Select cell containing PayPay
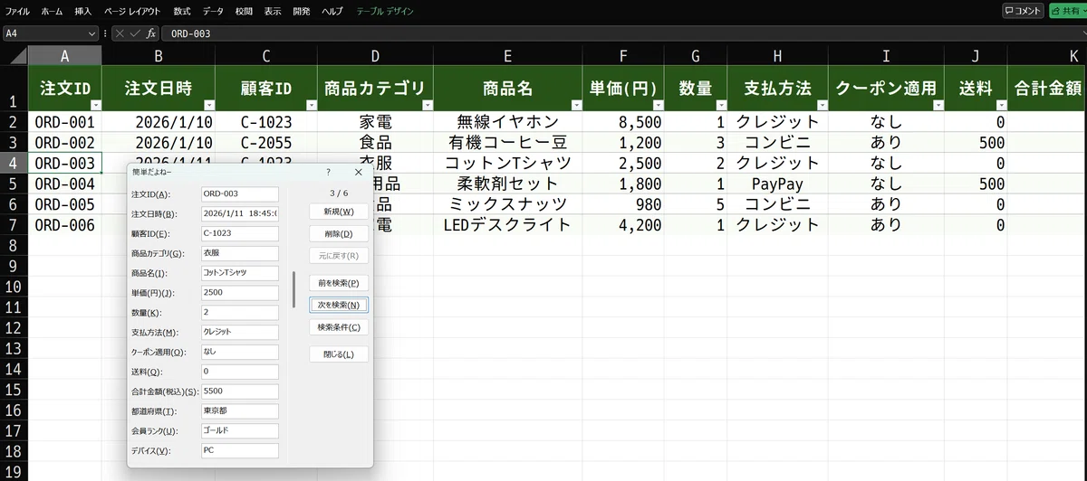 coord(777,184)
